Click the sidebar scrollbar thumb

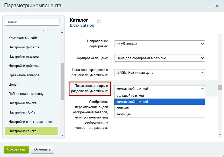(x=62, y=81)
